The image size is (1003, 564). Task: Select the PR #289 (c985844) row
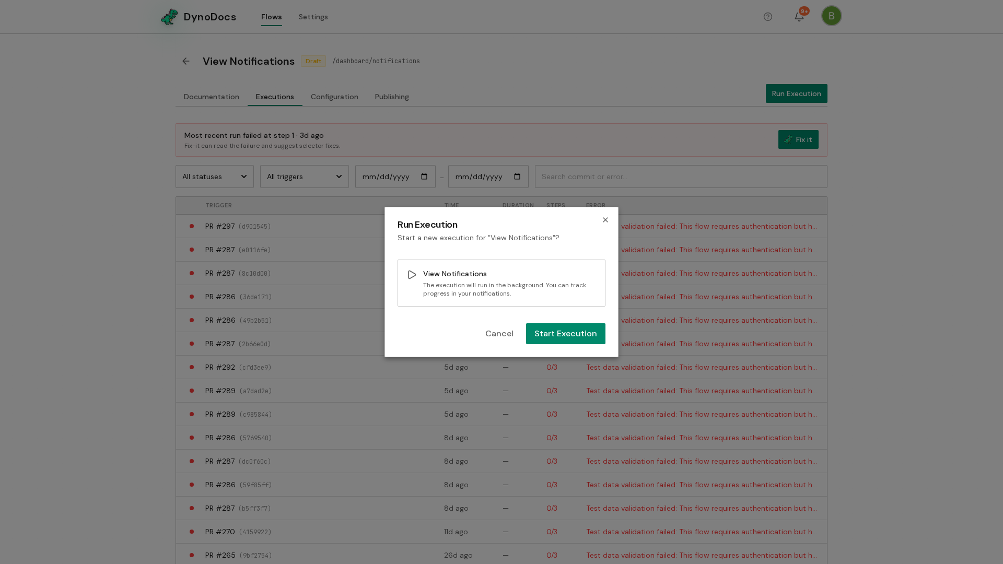(501, 414)
